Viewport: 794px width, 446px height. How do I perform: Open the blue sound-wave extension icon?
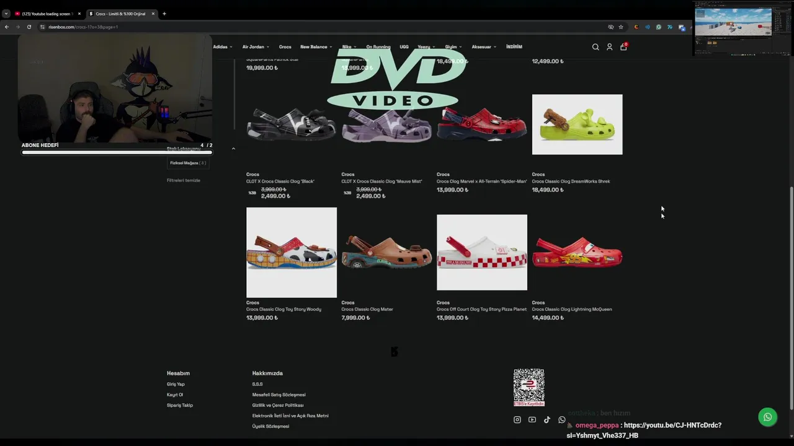(647, 27)
